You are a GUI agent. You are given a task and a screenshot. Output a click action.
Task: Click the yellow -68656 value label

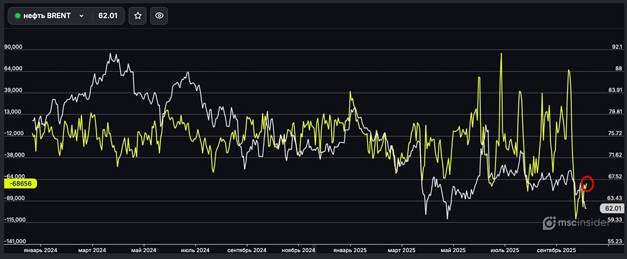point(21,183)
